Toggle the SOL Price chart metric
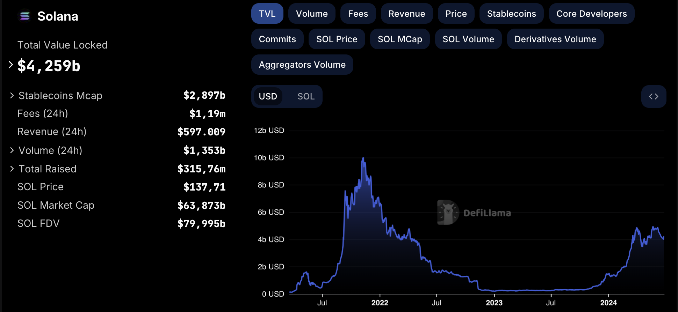Screen dimensions: 678x312 click(337, 39)
